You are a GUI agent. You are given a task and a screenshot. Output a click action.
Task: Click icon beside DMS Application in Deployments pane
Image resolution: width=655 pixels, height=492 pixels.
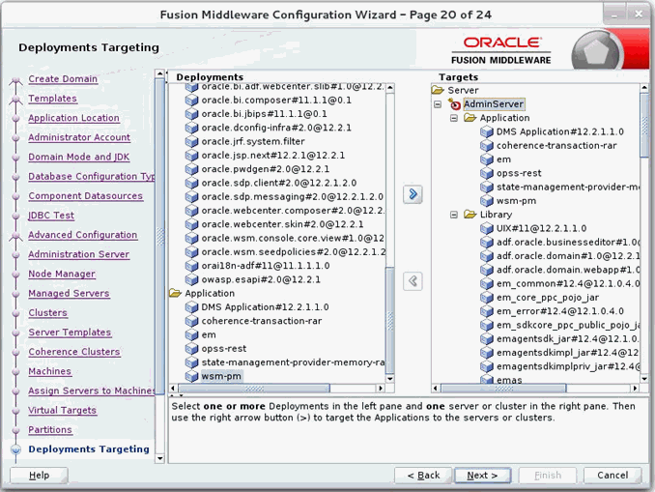coord(191,307)
